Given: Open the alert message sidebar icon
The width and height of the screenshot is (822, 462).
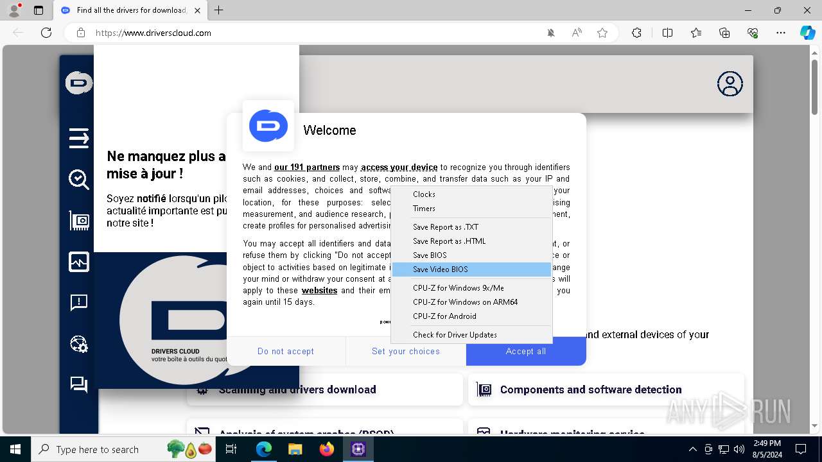Looking at the screenshot, I should click(x=79, y=303).
